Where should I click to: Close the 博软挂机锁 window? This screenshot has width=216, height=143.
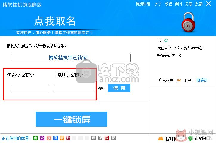click(209, 4)
